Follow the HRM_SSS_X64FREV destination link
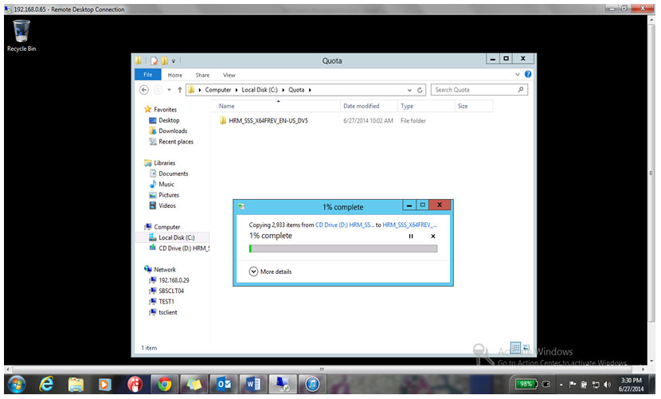The image size is (661, 399). click(410, 225)
